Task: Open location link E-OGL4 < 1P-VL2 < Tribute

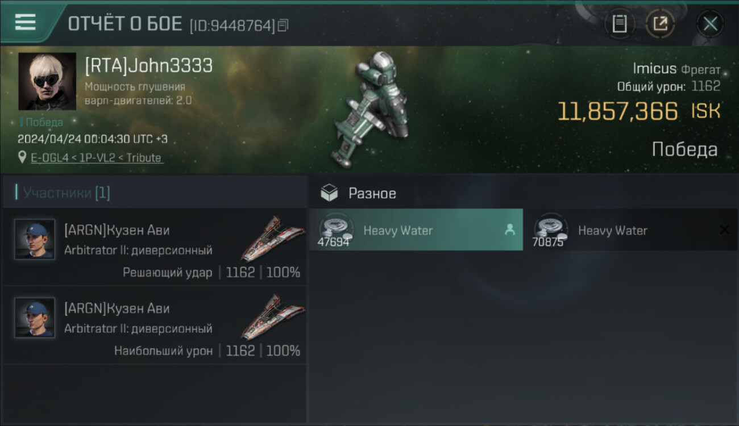Action: coord(96,158)
